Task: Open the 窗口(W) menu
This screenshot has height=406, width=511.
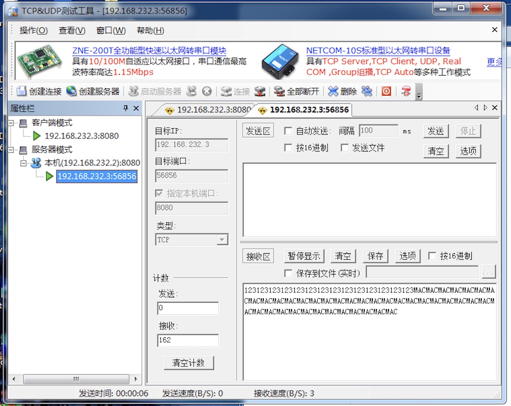Action: (x=111, y=31)
